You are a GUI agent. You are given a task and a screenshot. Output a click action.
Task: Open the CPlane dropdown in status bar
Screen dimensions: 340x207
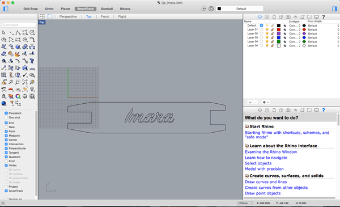tap(245, 203)
